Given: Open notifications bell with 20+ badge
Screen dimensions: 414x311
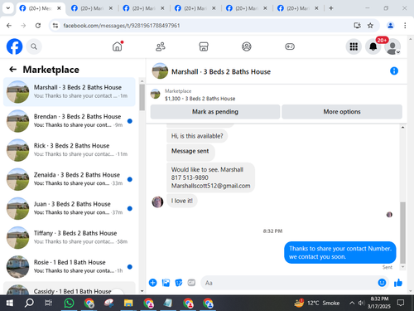Looking at the screenshot, I should [373, 46].
